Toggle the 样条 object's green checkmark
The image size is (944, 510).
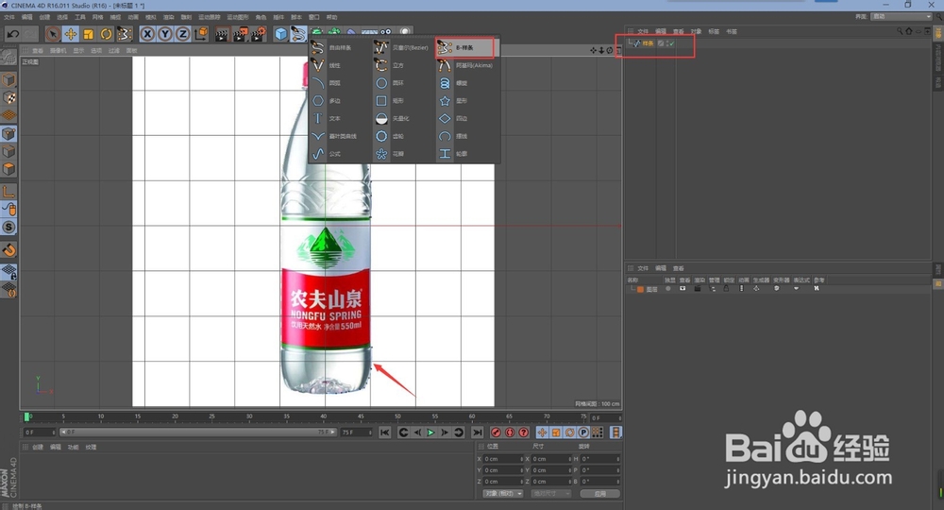click(x=670, y=43)
